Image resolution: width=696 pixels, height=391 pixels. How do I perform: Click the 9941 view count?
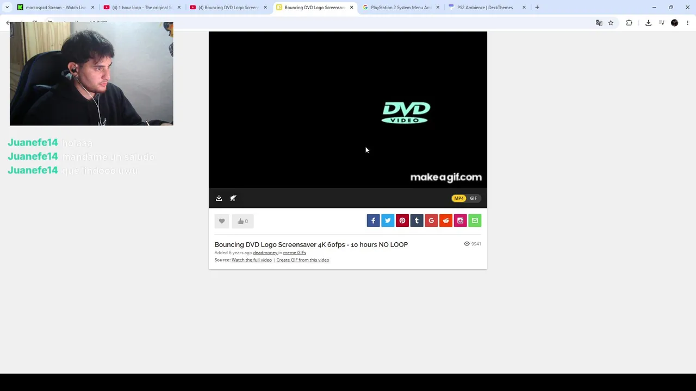(473, 244)
